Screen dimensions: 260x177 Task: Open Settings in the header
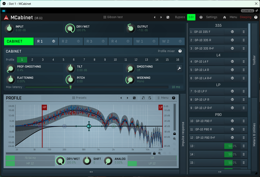(x=212, y=17)
